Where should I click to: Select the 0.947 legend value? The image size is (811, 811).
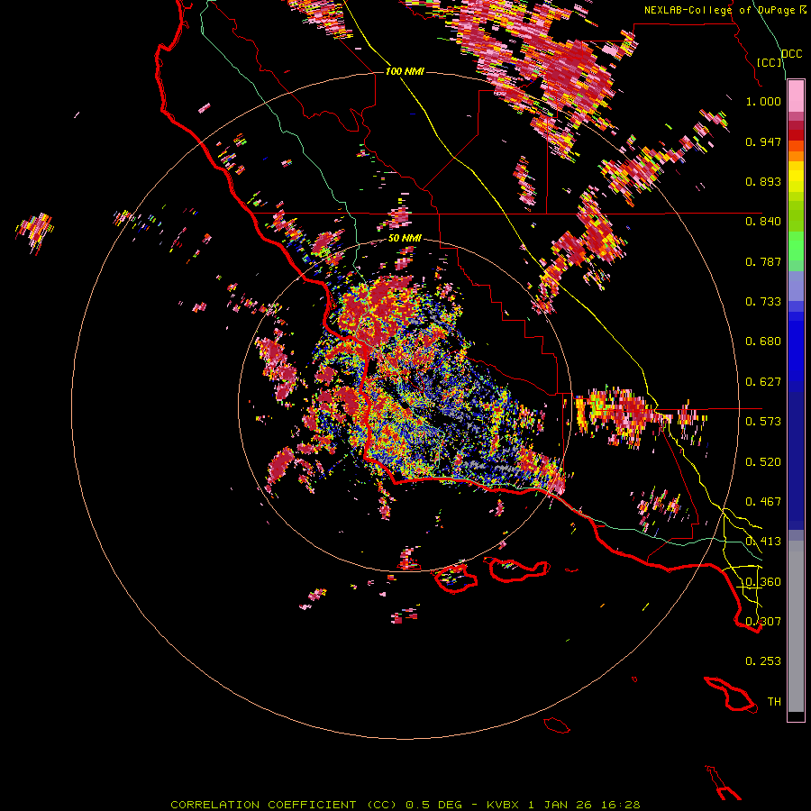763,141
